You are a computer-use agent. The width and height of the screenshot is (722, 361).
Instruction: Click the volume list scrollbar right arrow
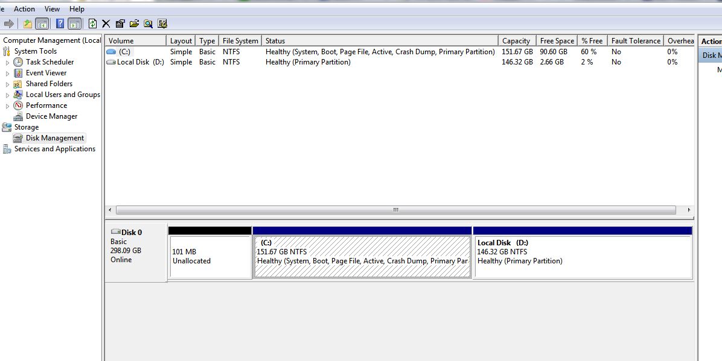point(689,210)
